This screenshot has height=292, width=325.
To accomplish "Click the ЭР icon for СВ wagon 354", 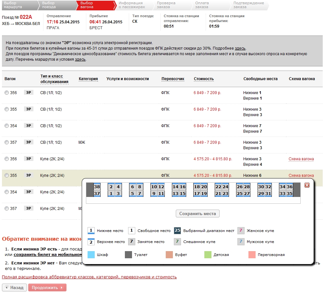I will [x=29, y=126].
